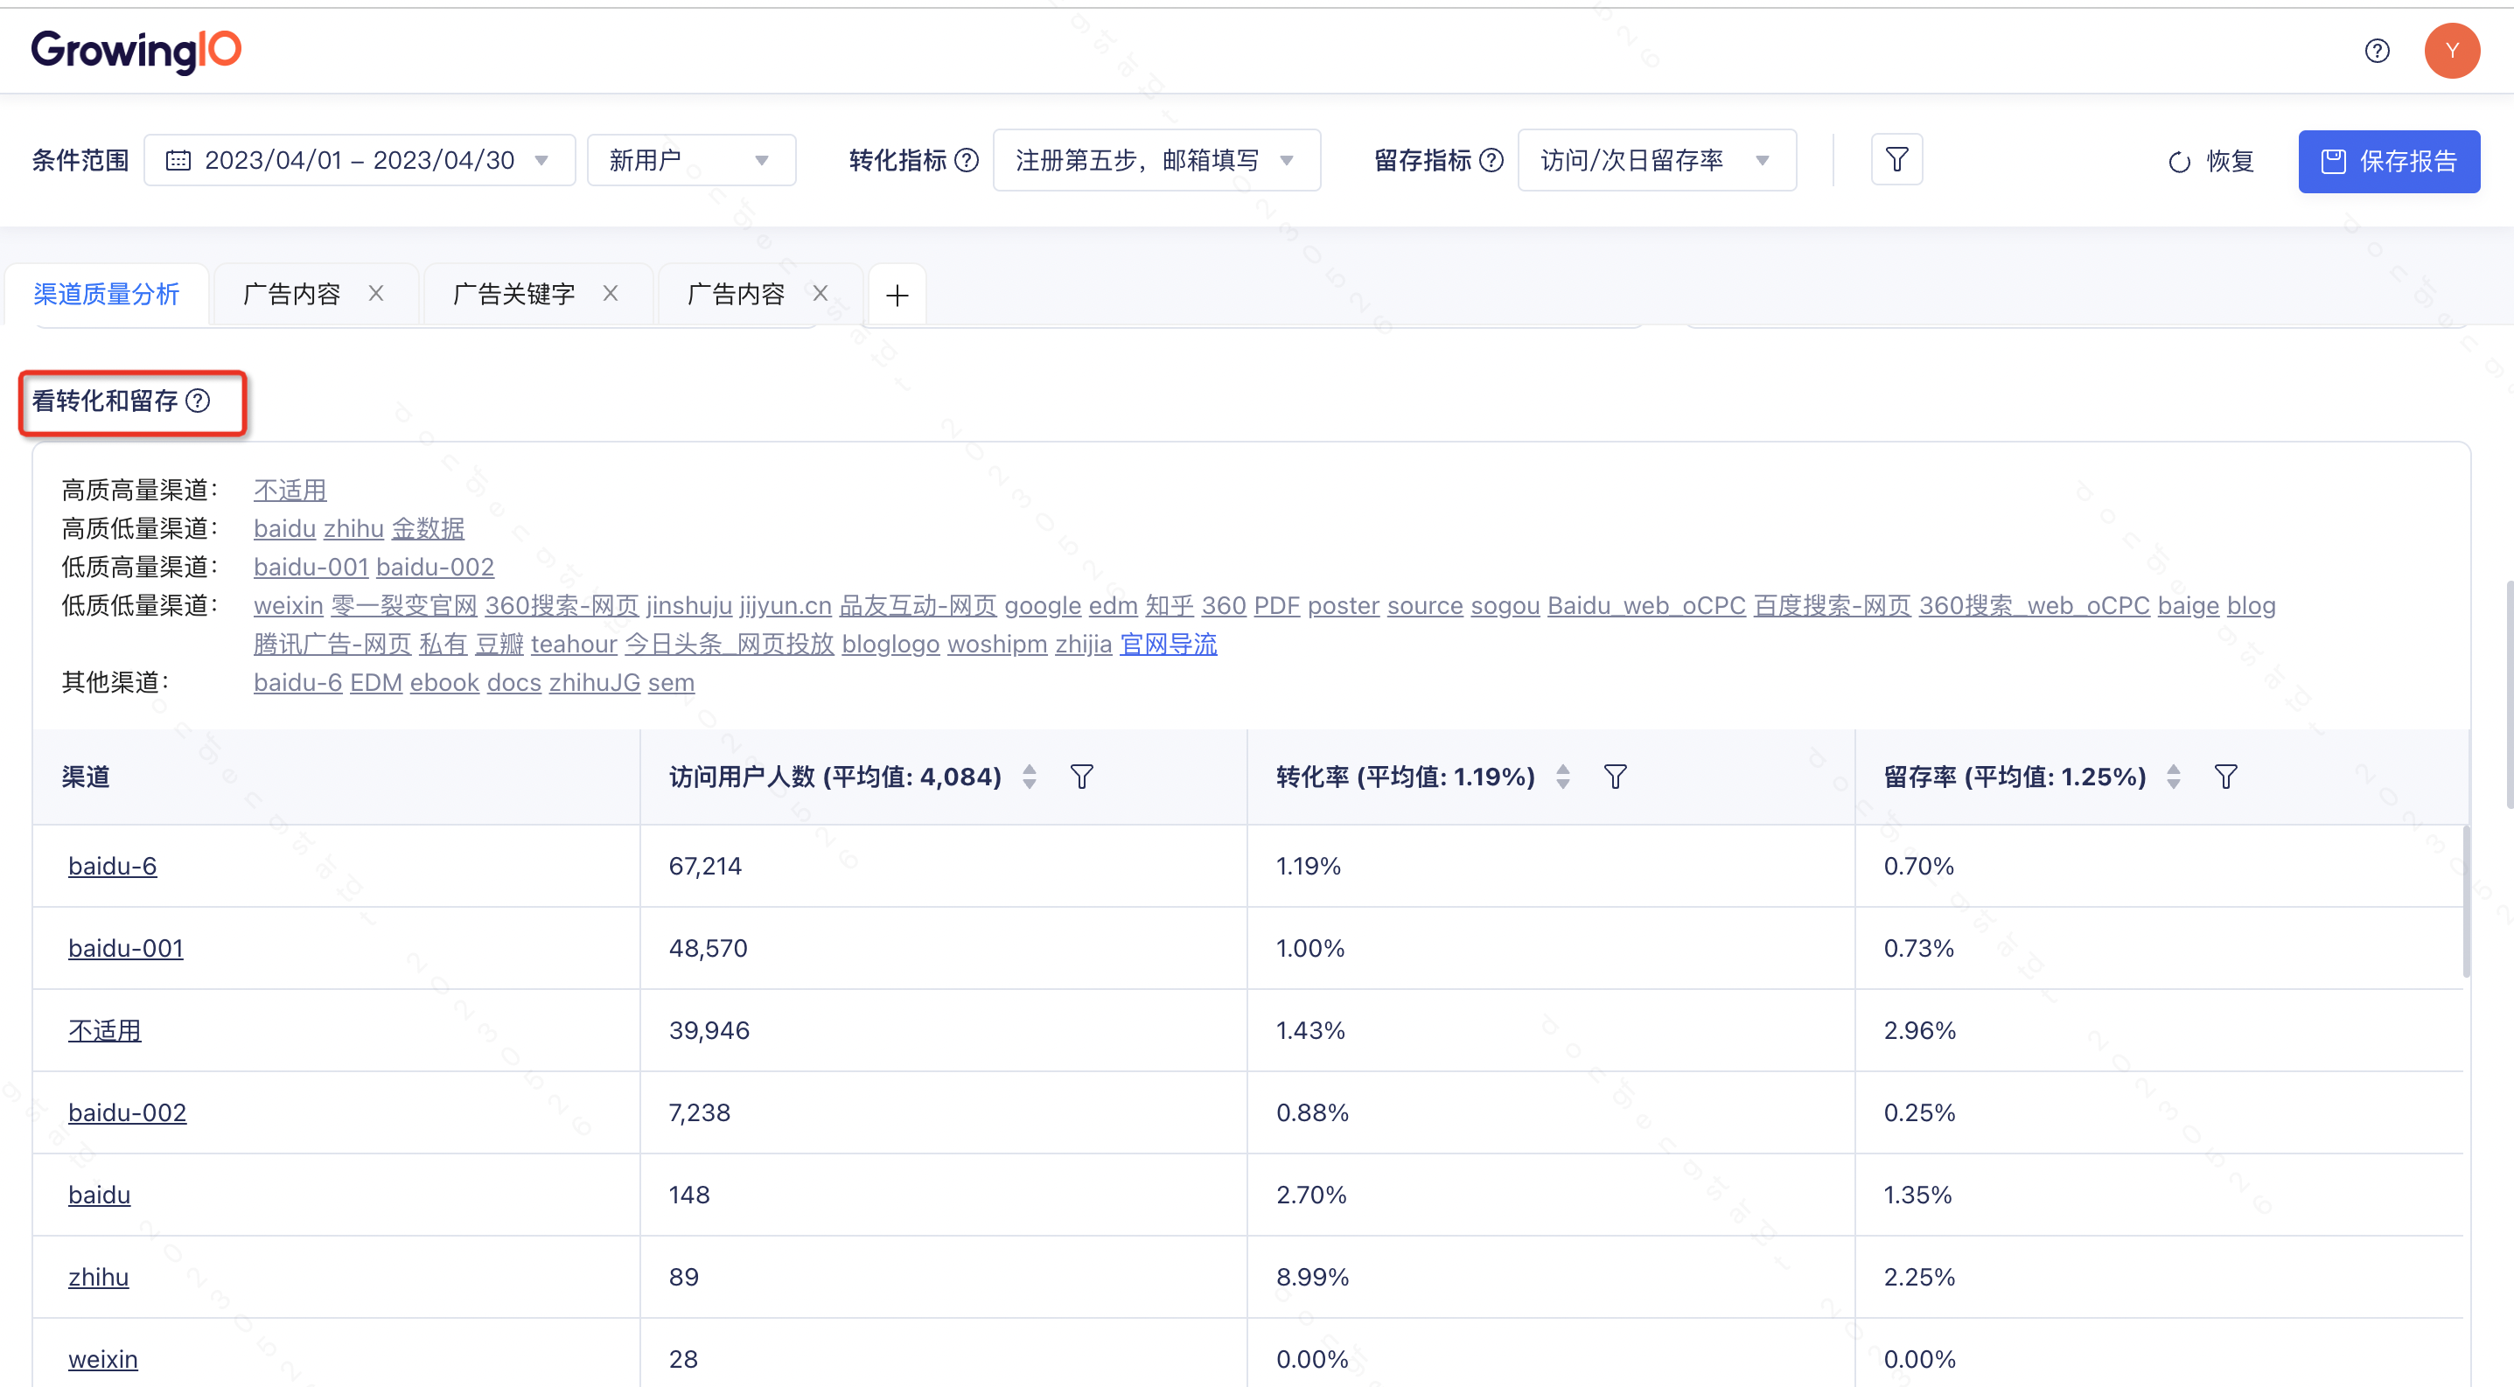Click the GrowingIO logo
This screenshot has height=1387, width=2514.
(x=136, y=50)
